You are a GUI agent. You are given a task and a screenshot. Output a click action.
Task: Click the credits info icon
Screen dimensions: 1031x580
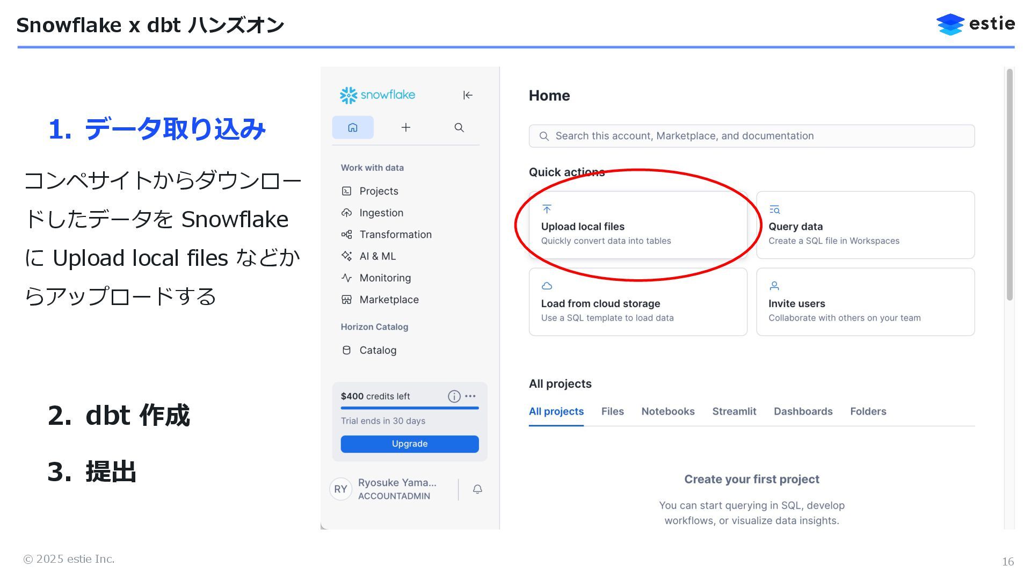pyautogui.click(x=454, y=396)
